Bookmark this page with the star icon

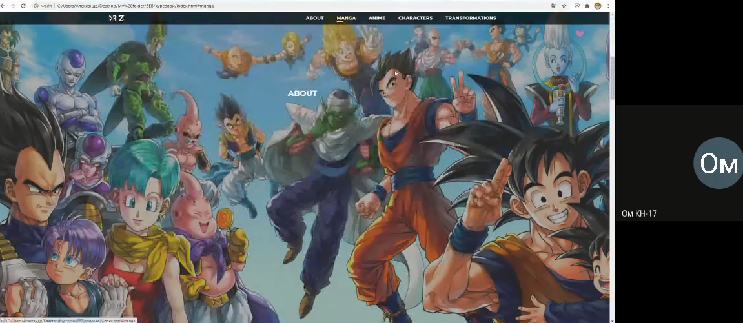click(x=565, y=6)
